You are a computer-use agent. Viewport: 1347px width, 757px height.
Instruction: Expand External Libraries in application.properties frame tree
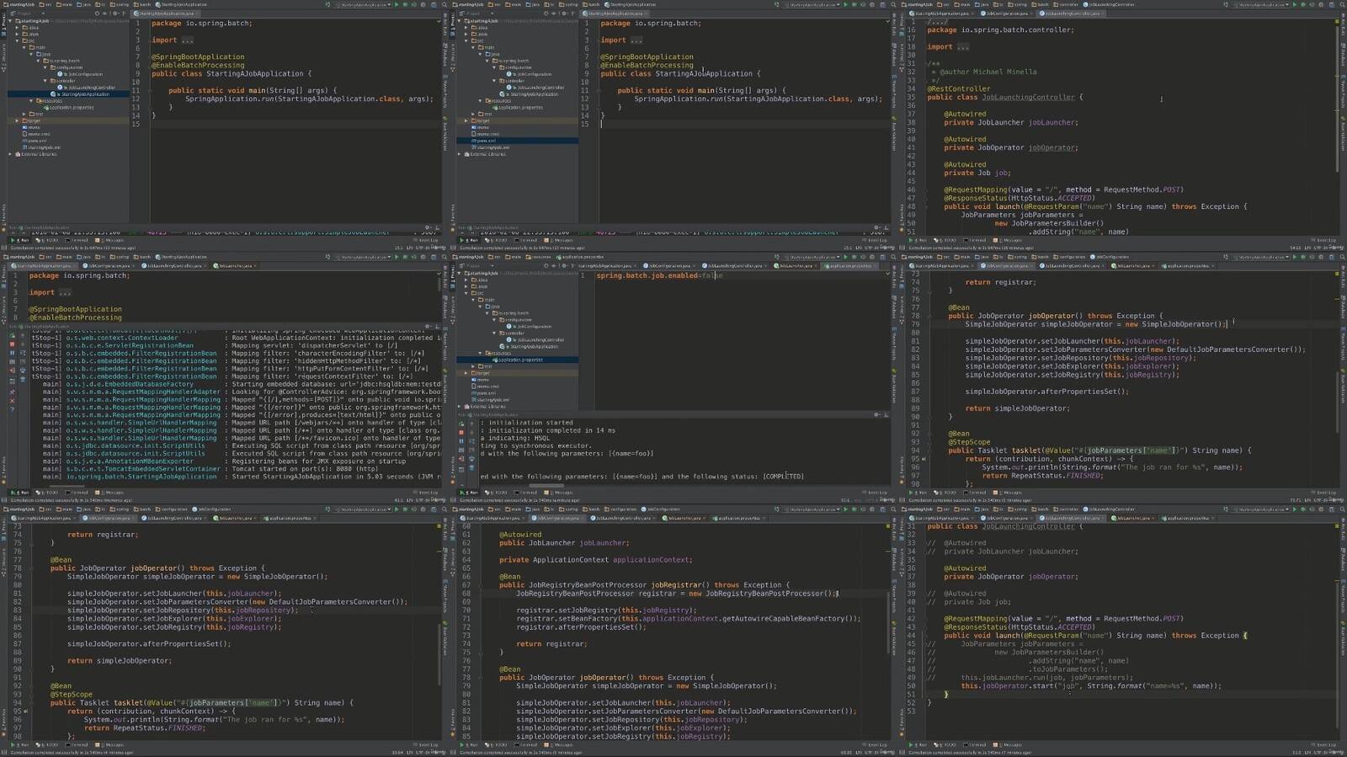(460, 406)
